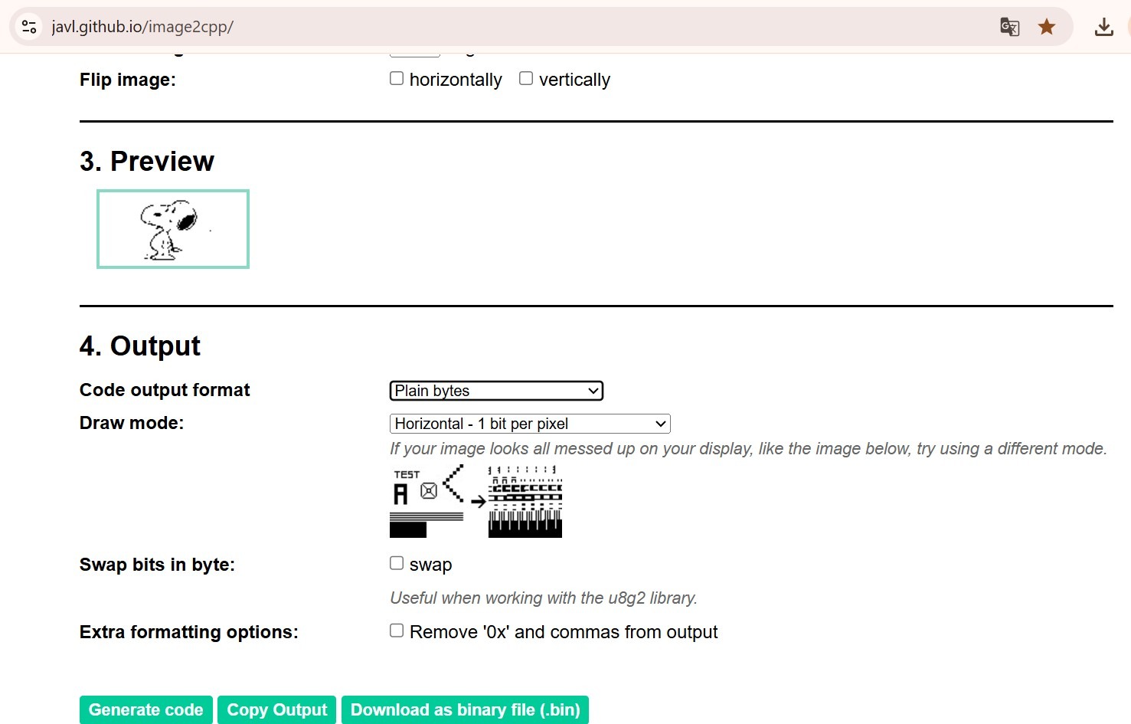Screen dimensions: 1131x724
Task: Open site information icon in address bar
Action: pyautogui.click(x=29, y=27)
